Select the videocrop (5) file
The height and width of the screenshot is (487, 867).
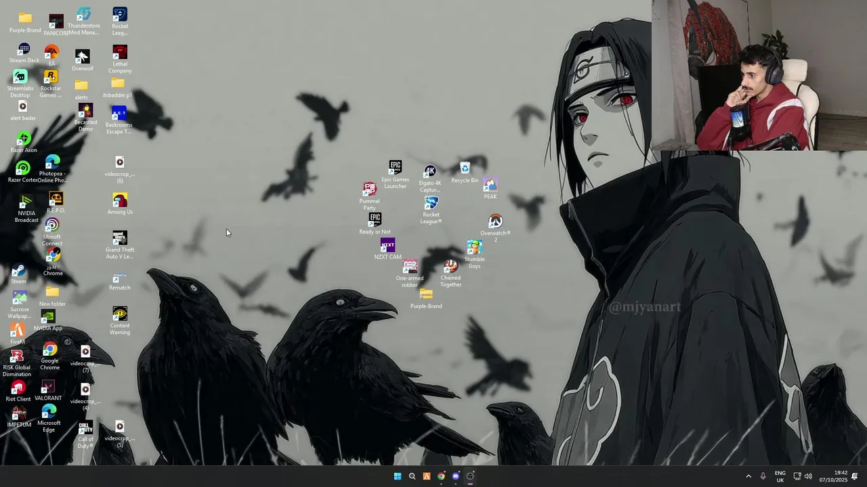click(x=120, y=434)
